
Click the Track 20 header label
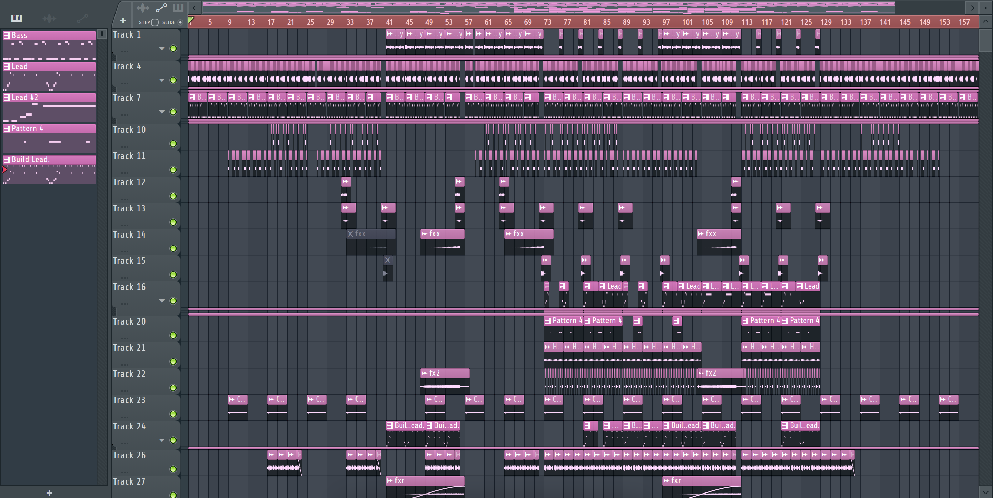click(x=129, y=321)
